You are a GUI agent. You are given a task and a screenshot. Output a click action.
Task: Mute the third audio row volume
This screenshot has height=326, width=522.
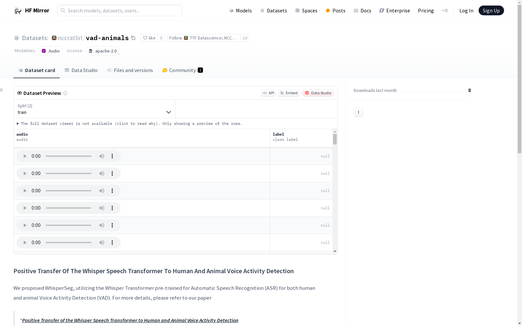coord(102,191)
